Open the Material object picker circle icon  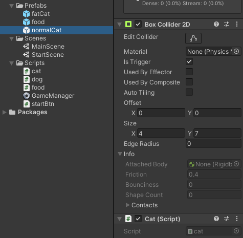tap(236, 51)
